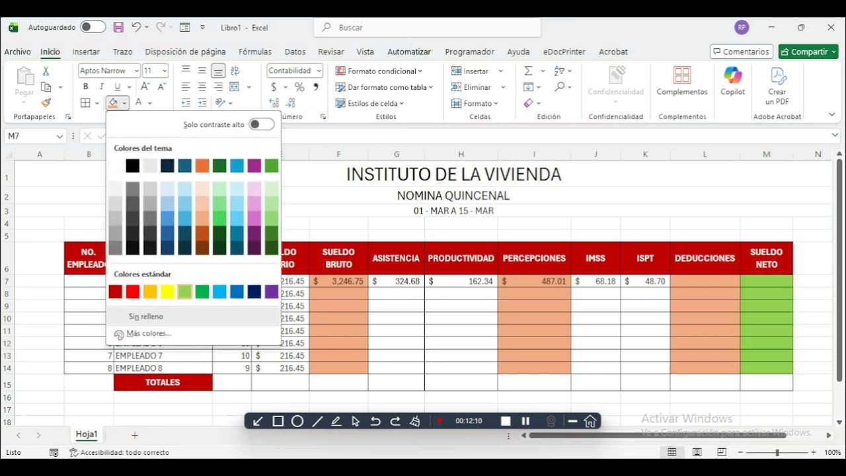This screenshot has width=846, height=476.
Task: Select the arrow drawing tool in recorder bar
Action: (x=258, y=421)
